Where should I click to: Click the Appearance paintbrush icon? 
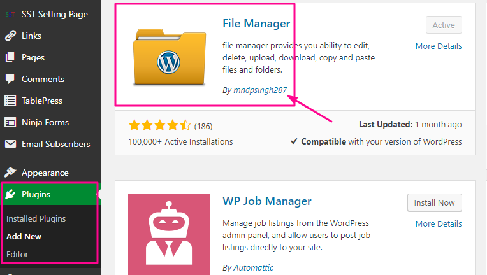point(10,173)
